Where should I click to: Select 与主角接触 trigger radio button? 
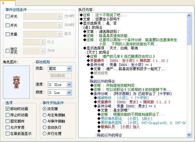pos(44,115)
